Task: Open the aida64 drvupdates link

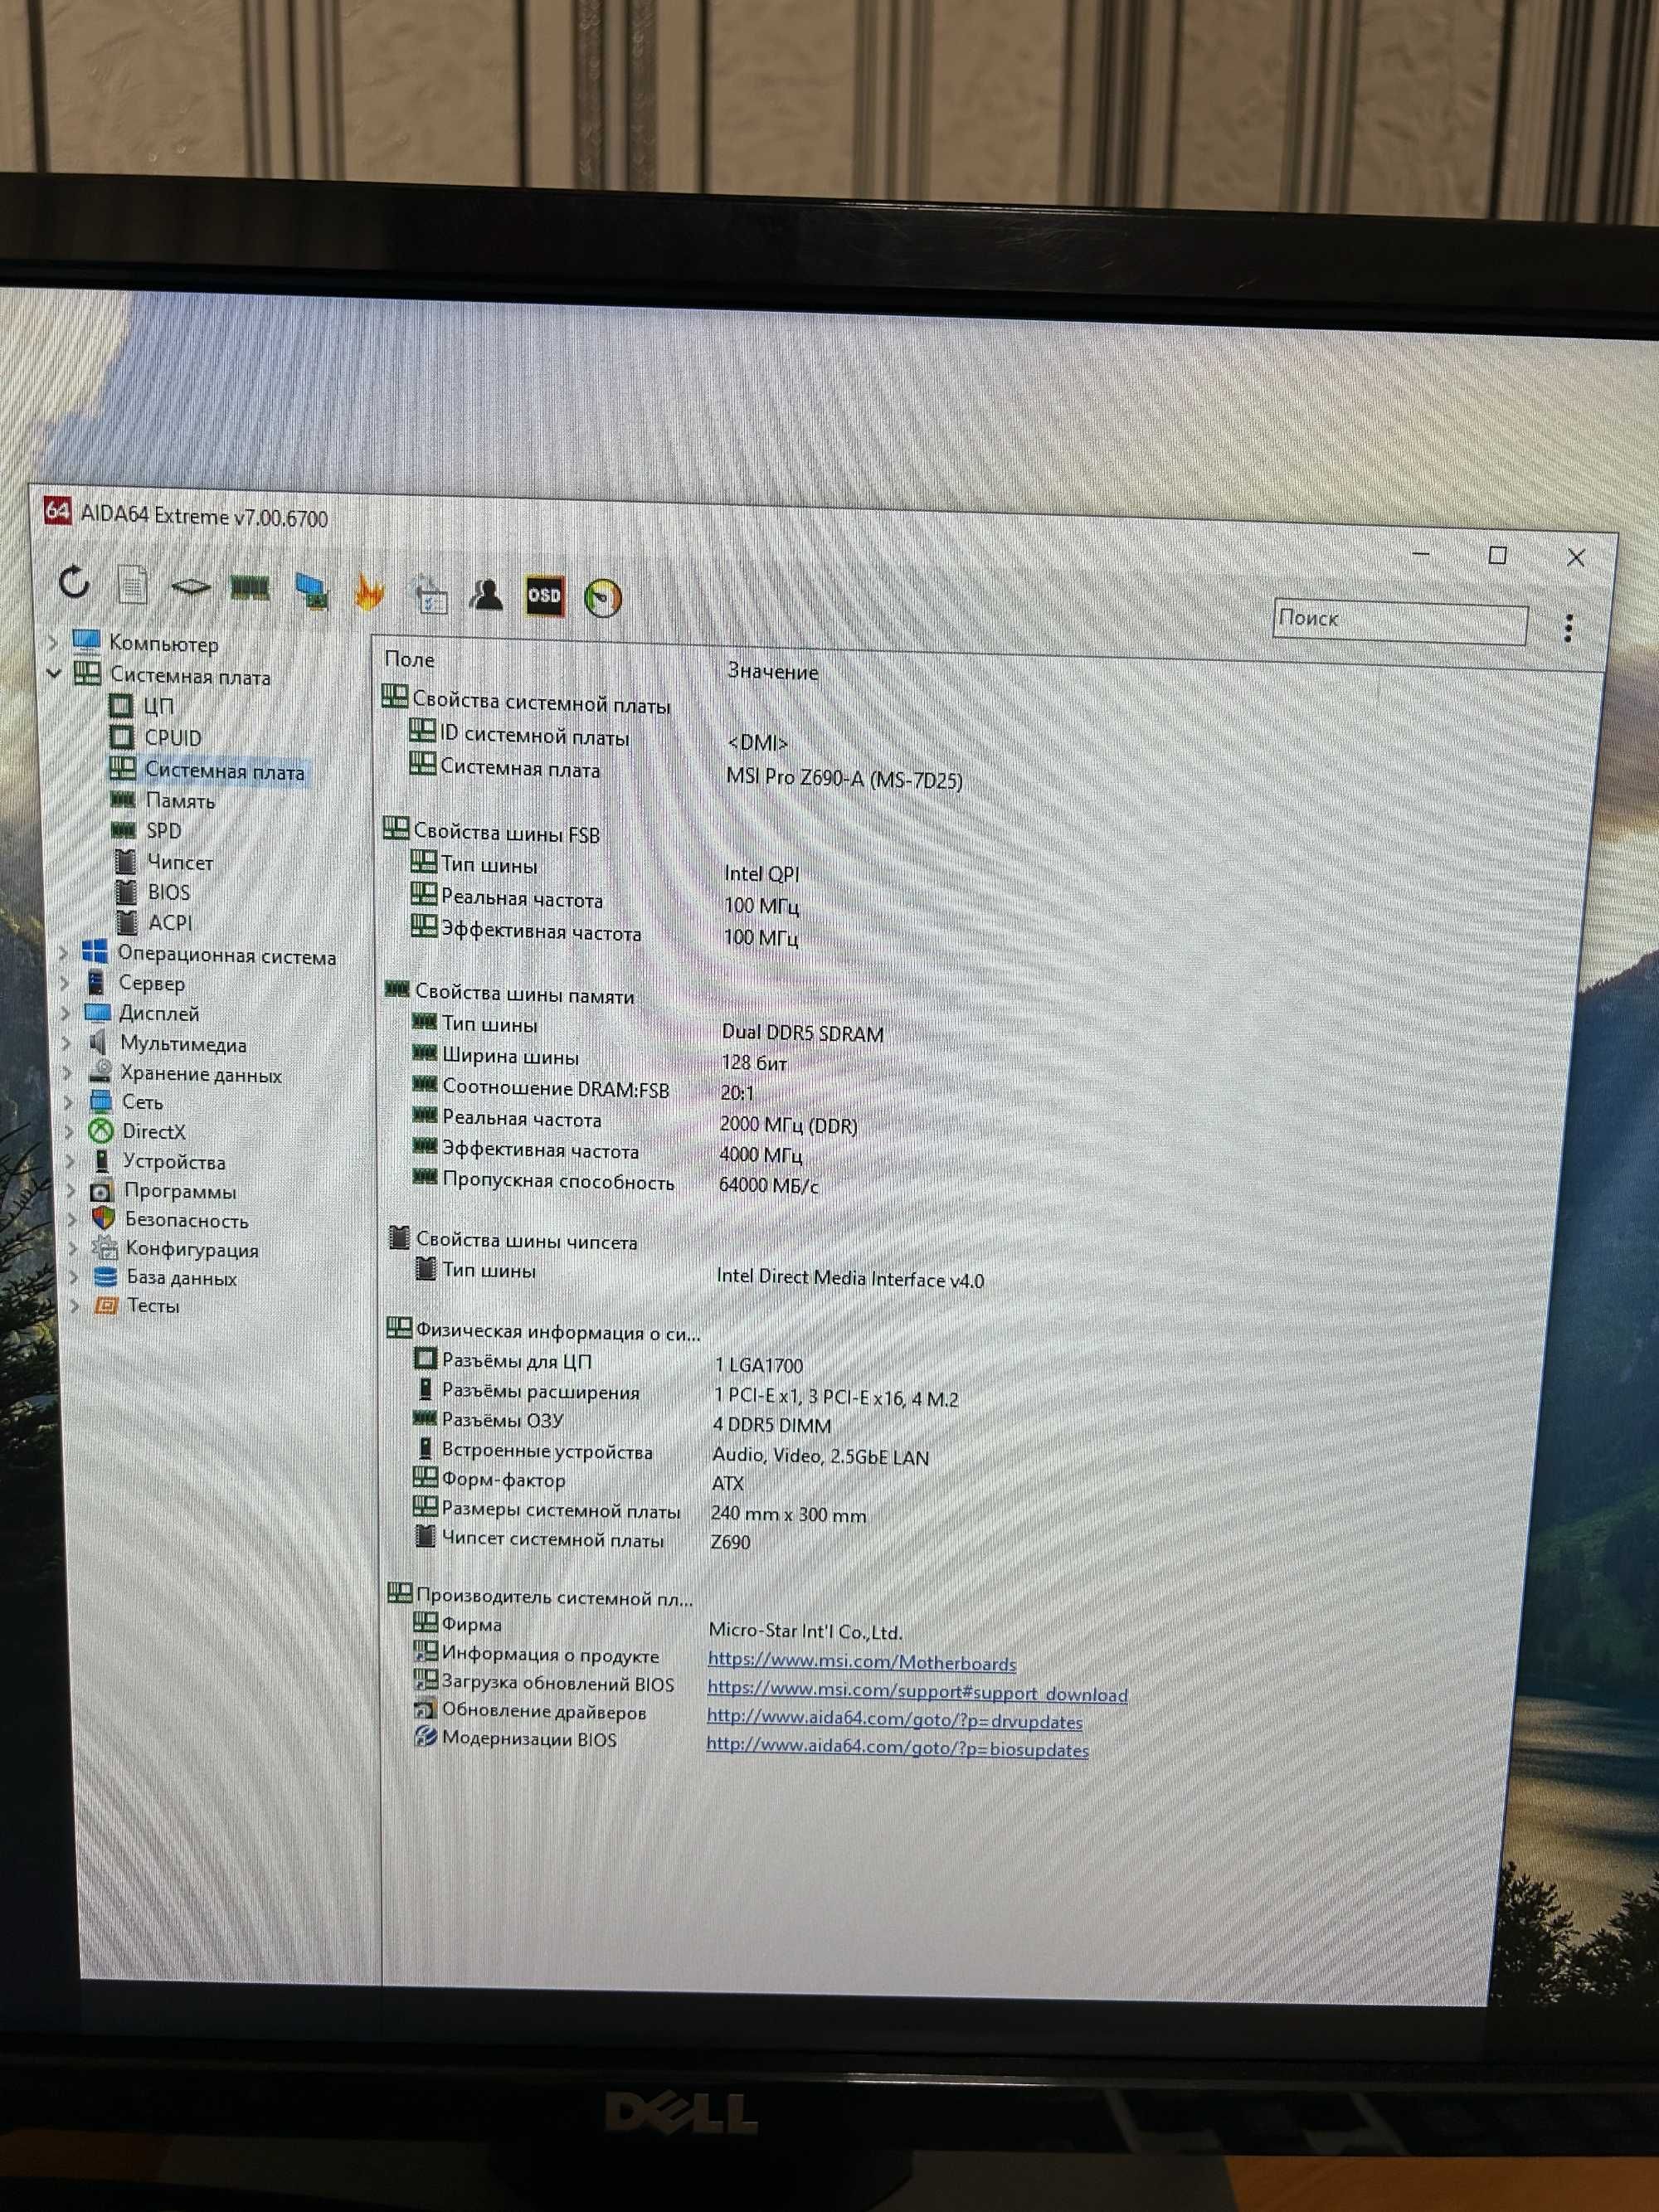Action: click(894, 1722)
